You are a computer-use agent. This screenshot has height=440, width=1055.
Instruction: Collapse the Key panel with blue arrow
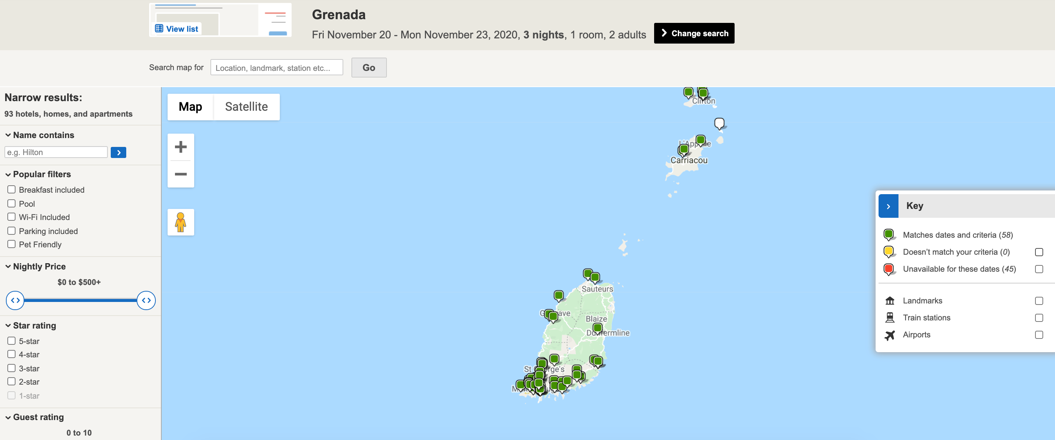[888, 206]
